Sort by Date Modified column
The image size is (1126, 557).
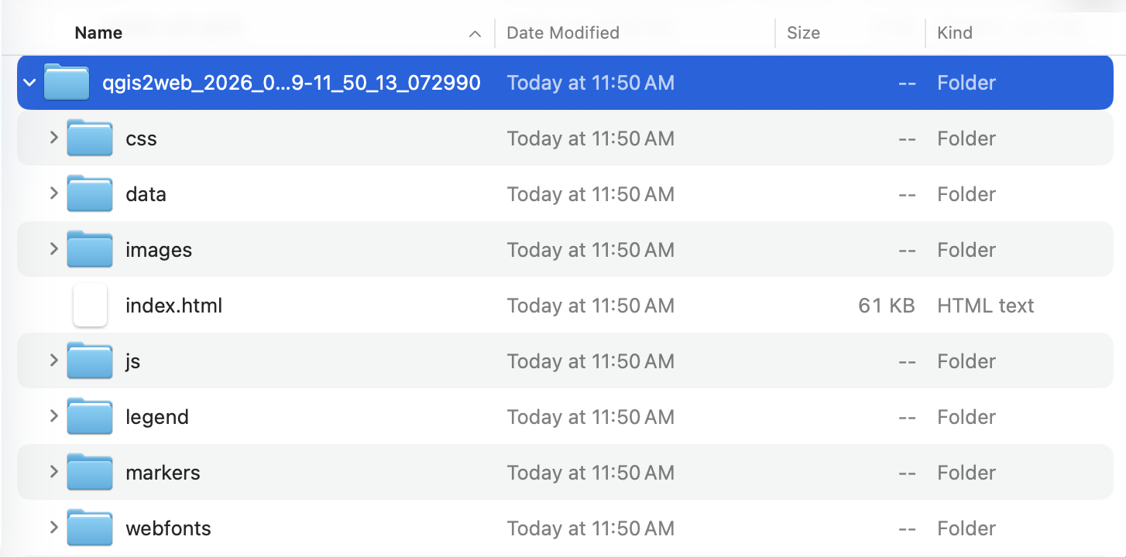coord(563,32)
